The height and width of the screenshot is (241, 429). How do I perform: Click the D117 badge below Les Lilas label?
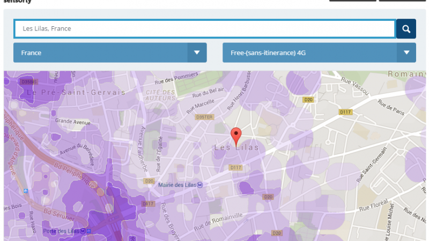tap(236, 168)
